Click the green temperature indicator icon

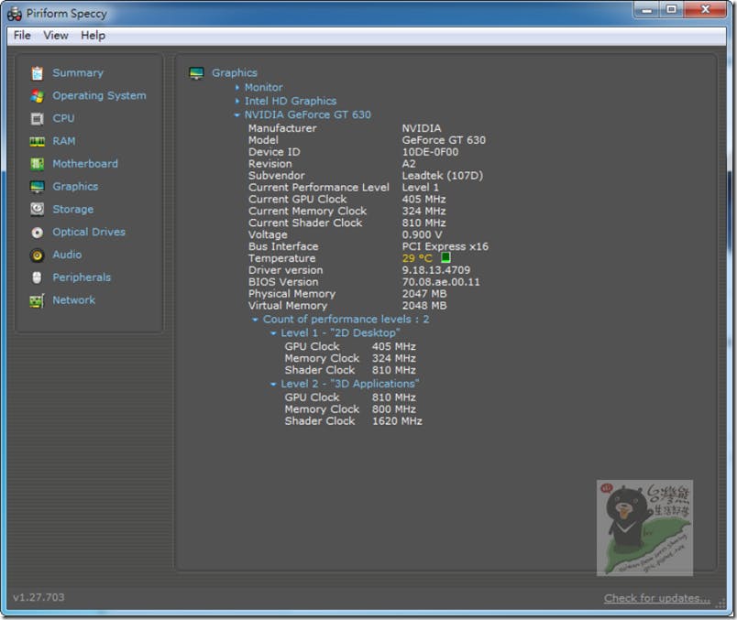(x=445, y=257)
